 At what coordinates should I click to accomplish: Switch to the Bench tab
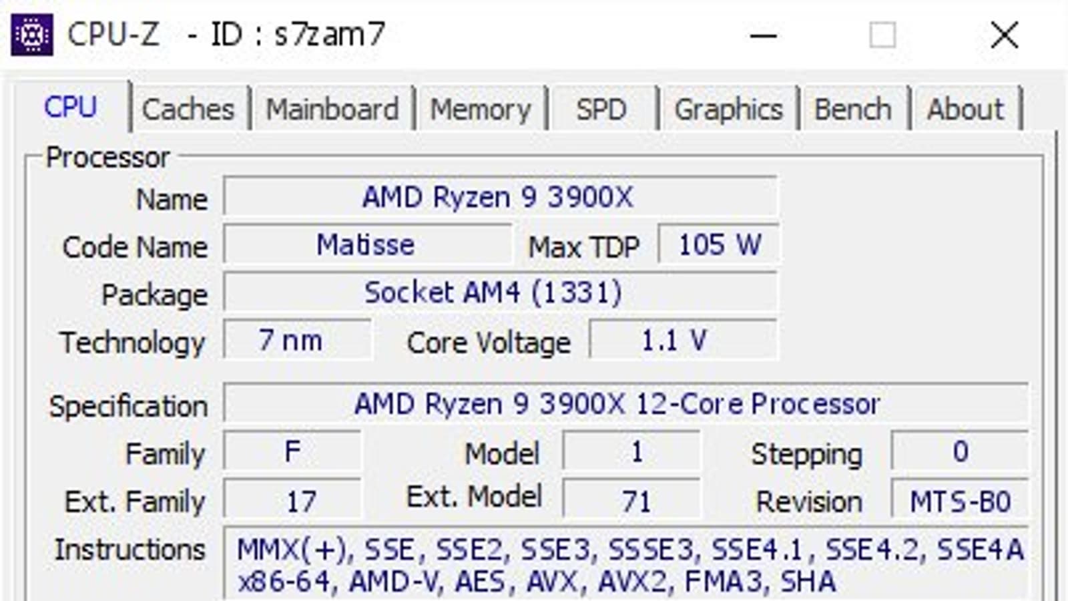click(853, 109)
